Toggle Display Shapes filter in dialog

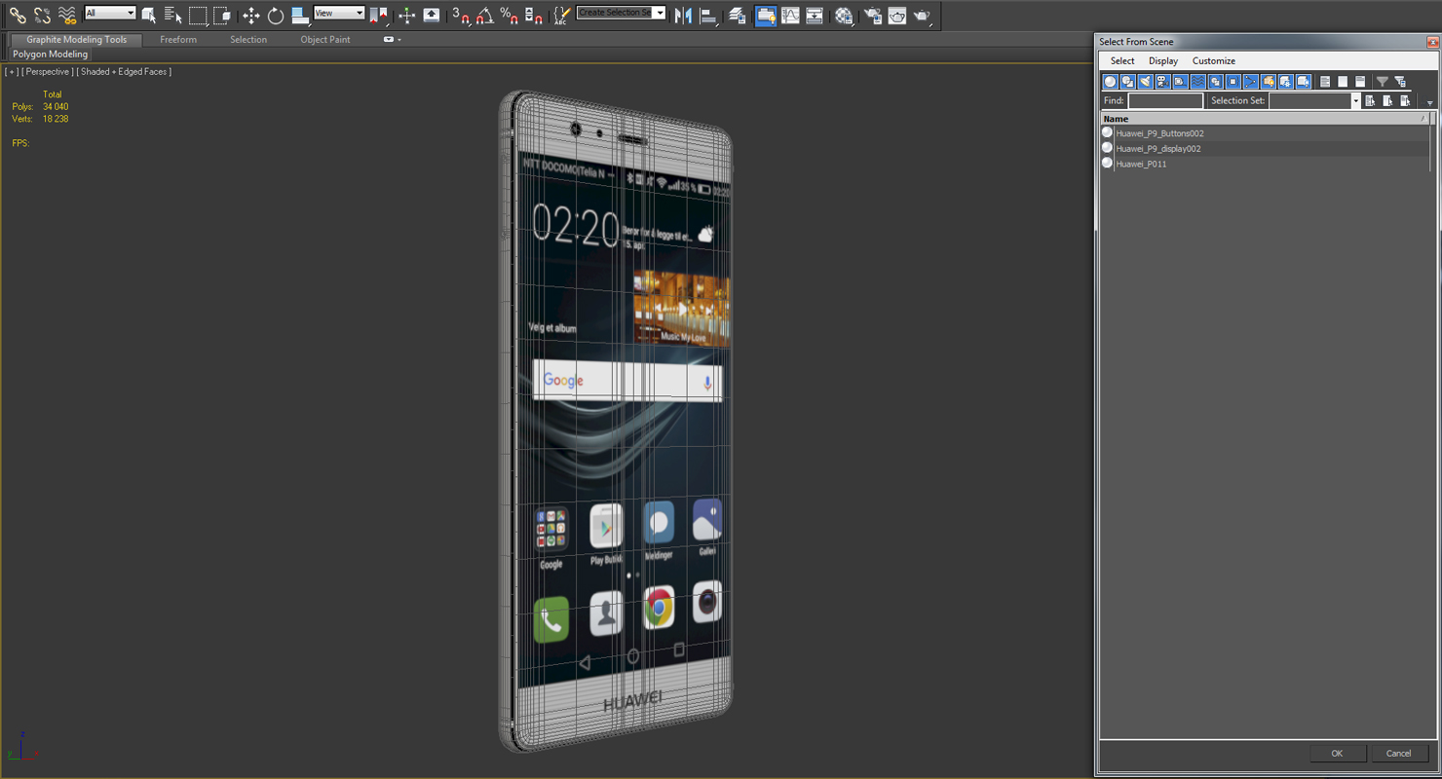1127,82
